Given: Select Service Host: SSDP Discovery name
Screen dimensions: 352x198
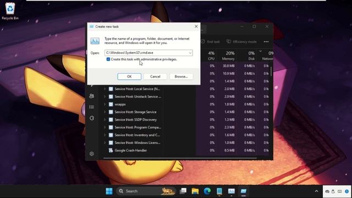Looking at the screenshot, I should pyautogui.click(x=136, y=120).
